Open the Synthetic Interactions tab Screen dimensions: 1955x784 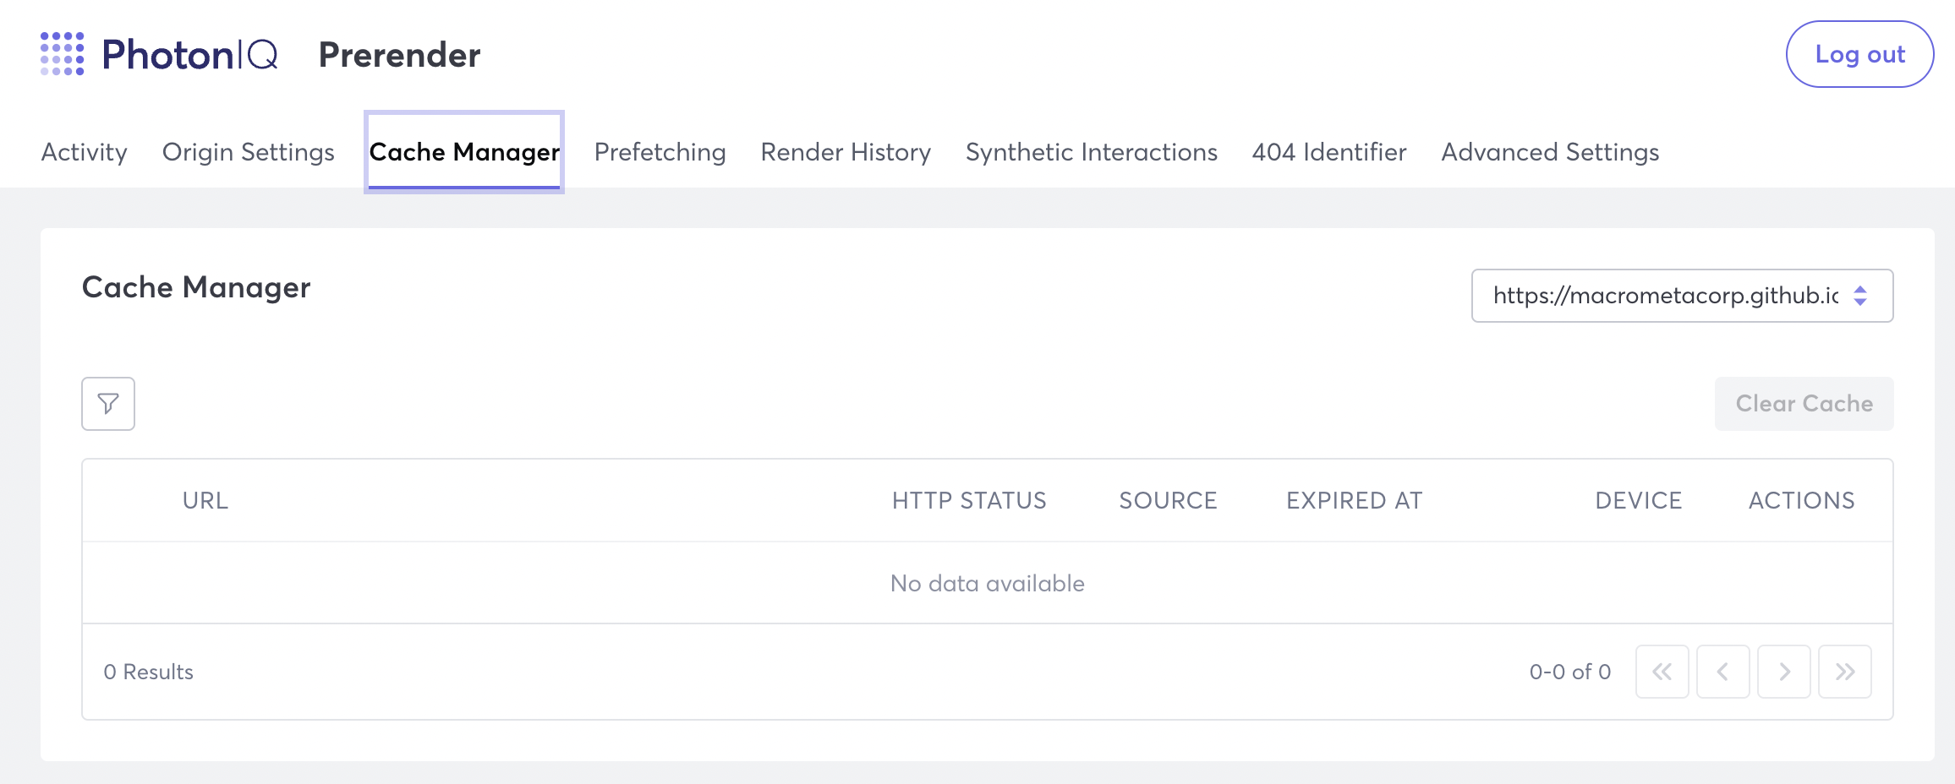1091,152
